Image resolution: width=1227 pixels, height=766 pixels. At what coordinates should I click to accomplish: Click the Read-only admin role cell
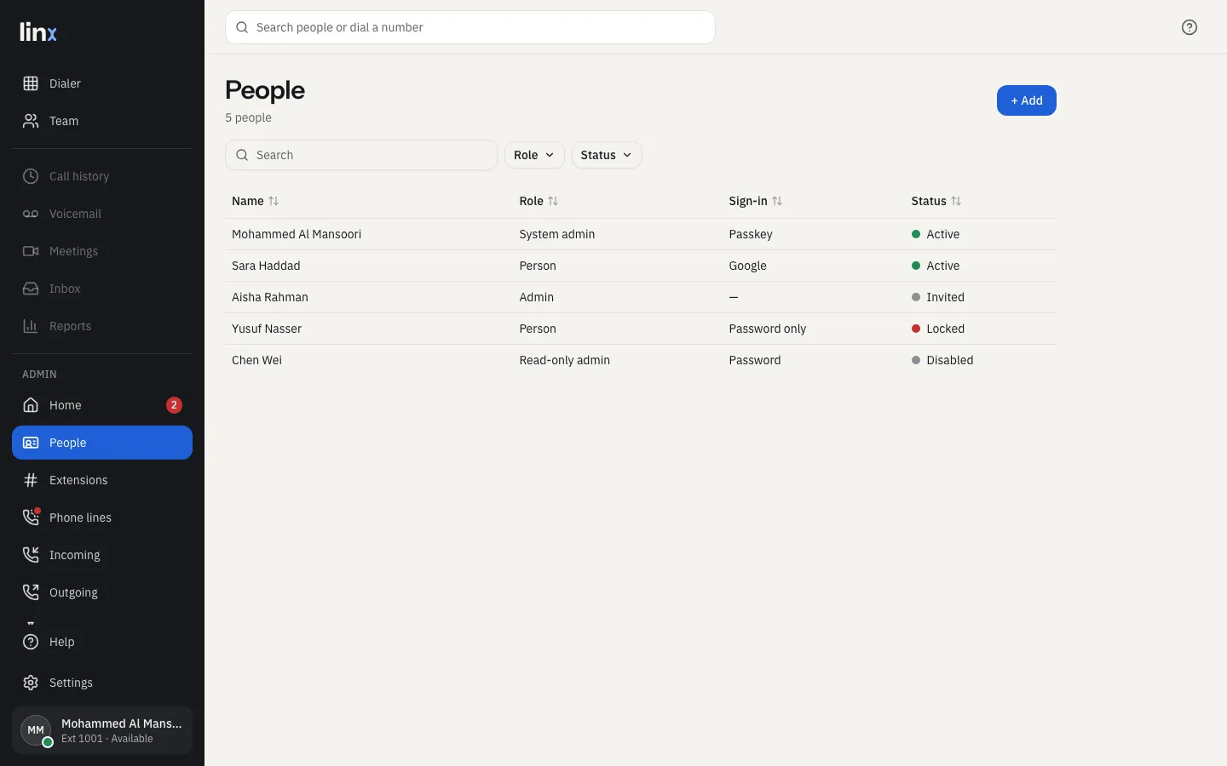pos(564,360)
